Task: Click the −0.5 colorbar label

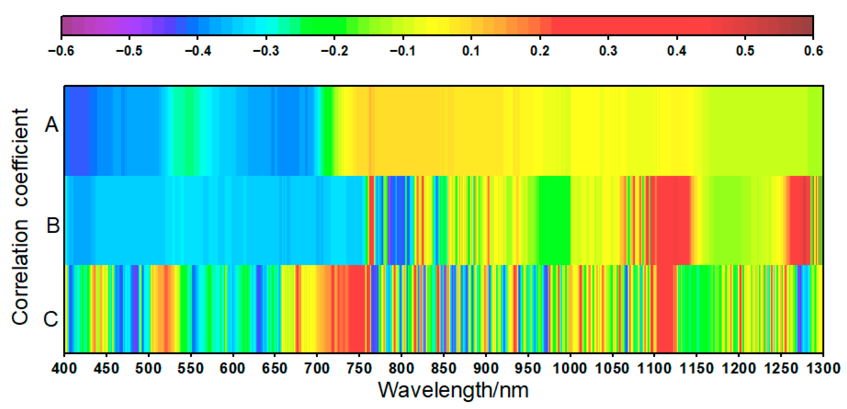Action: (129, 51)
